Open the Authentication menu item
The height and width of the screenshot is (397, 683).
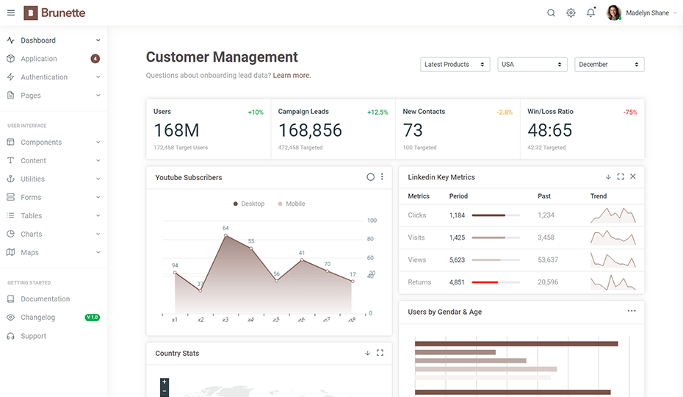(x=54, y=76)
